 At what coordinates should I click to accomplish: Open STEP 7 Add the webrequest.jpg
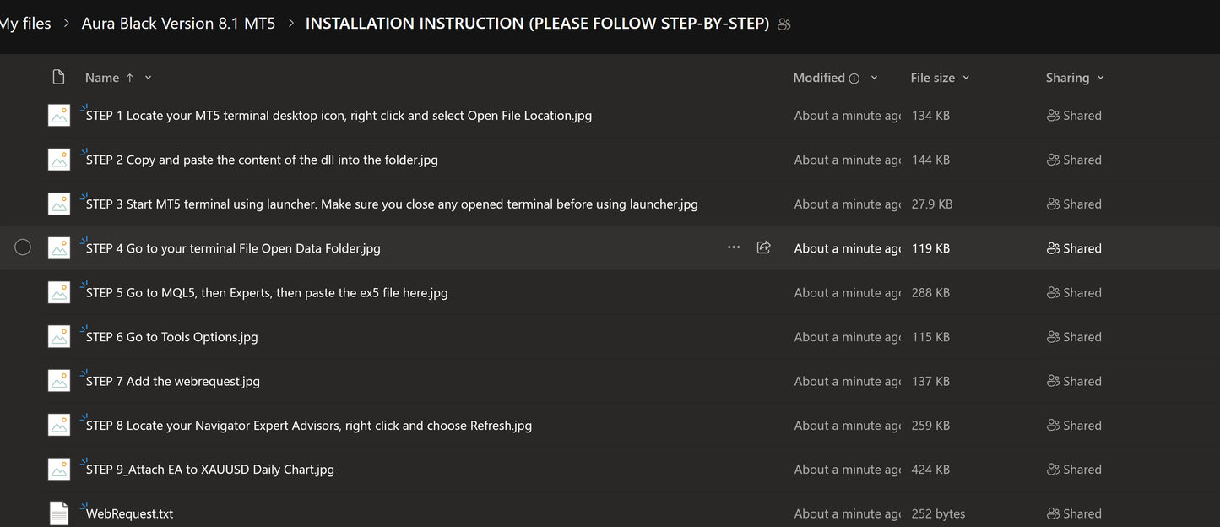click(x=173, y=381)
